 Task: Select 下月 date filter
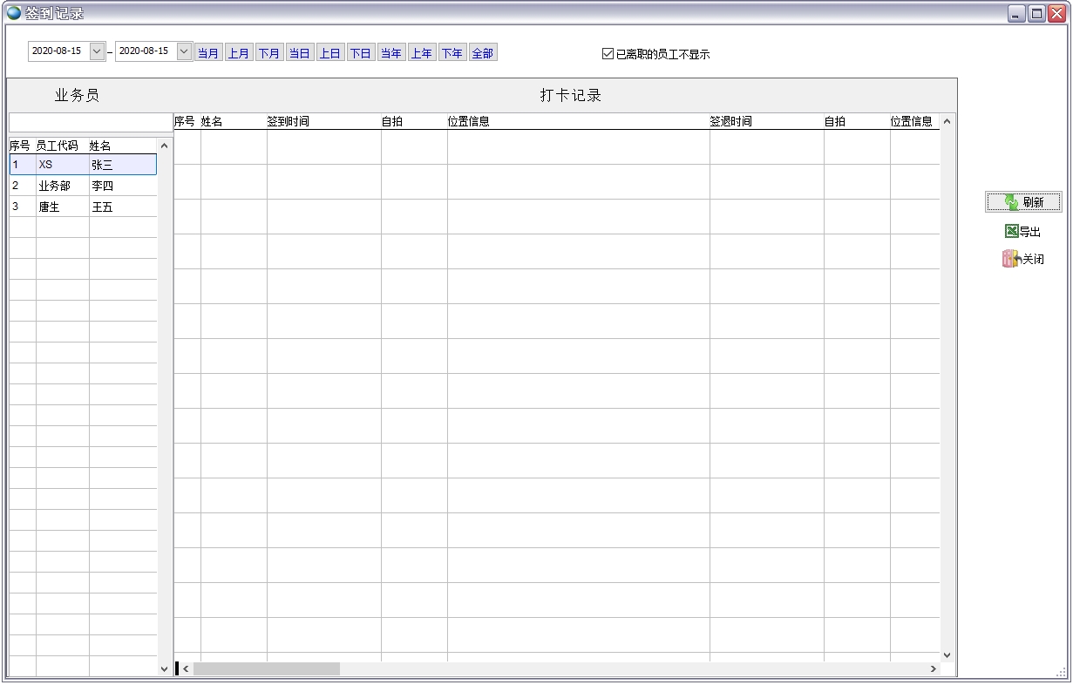(269, 53)
